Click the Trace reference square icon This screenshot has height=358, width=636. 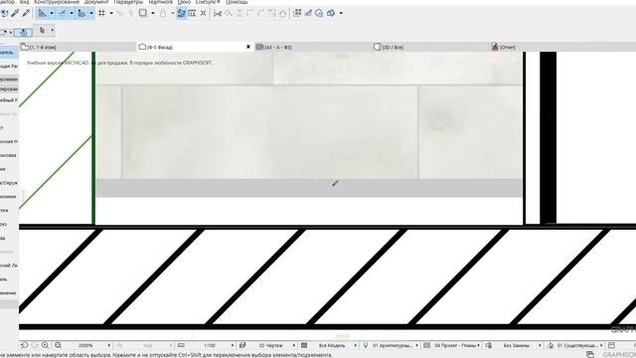143,13
